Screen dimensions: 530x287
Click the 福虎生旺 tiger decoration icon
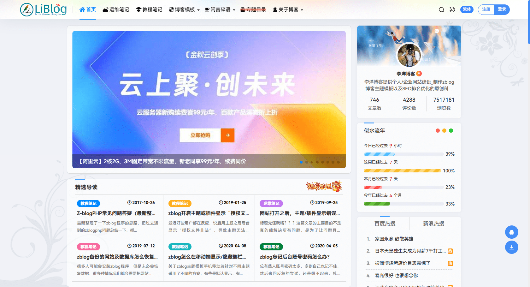coord(324,186)
